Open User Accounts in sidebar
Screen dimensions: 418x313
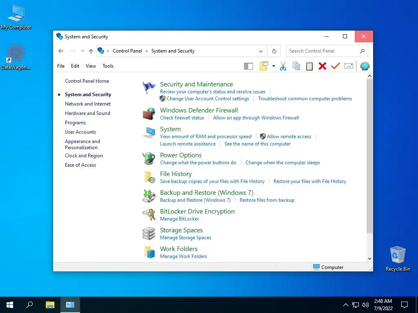80,132
